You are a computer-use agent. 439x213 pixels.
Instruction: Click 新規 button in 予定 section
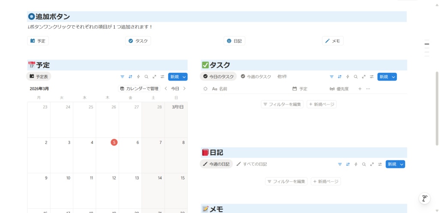click(x=175, y=77)
